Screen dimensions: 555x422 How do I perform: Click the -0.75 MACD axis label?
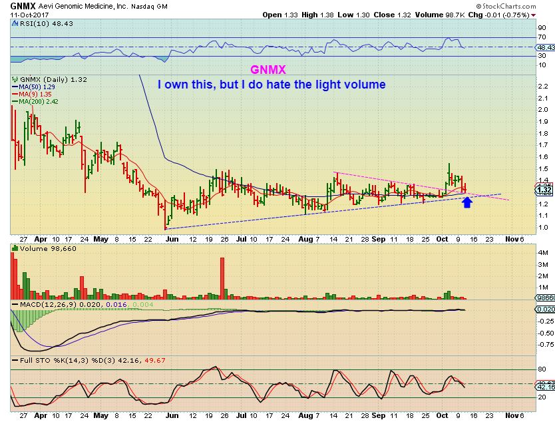(545, 345)
